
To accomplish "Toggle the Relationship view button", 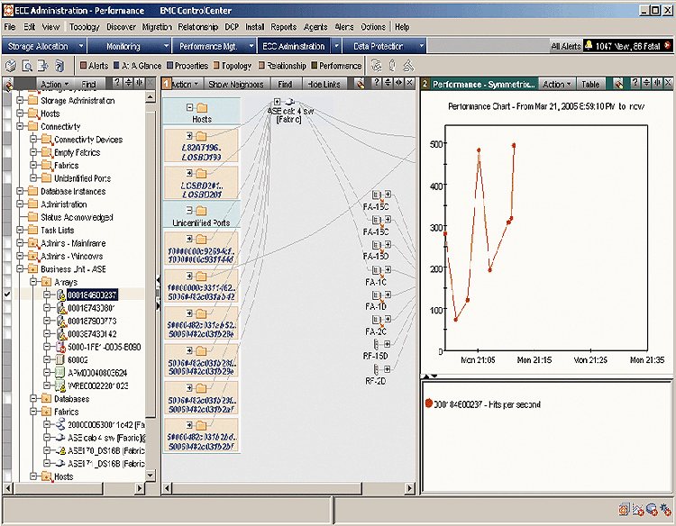I will pyautogui.click(x=282, y=66).
